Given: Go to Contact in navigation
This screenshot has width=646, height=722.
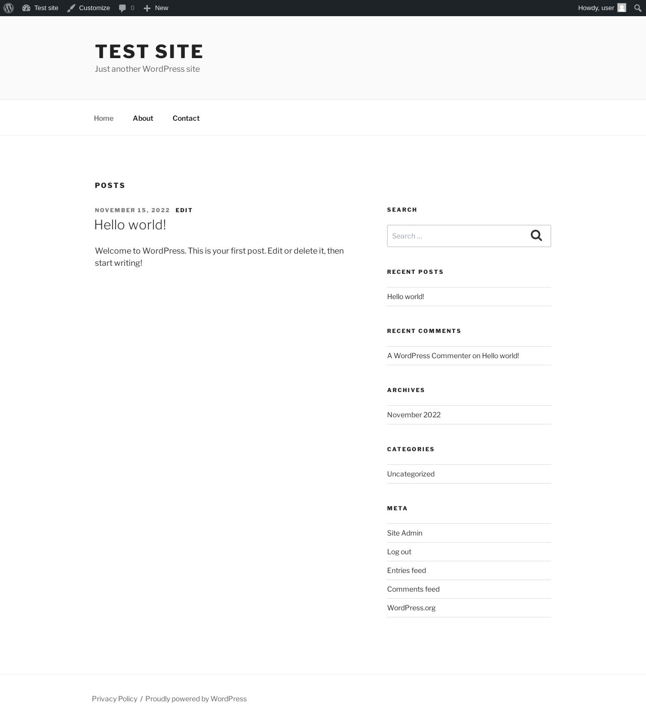Looking at the screenshot, I should point(186,118).
